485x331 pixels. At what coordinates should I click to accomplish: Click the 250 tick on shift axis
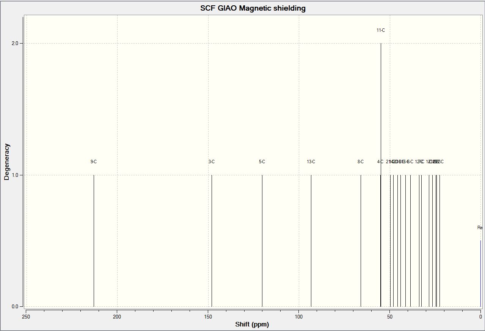26,317
